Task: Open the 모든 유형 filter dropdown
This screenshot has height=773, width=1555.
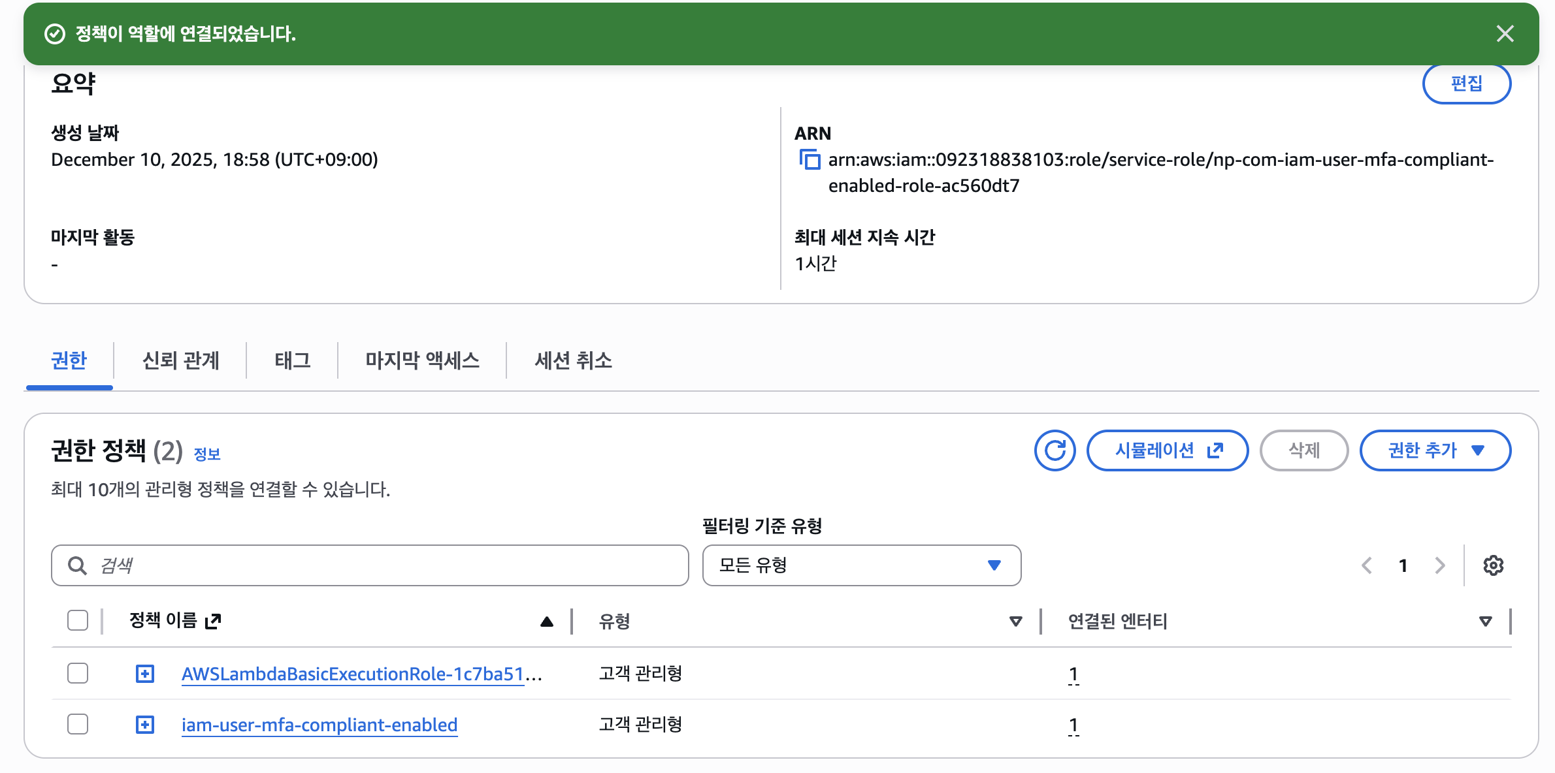Action: (x=861, y=565)
